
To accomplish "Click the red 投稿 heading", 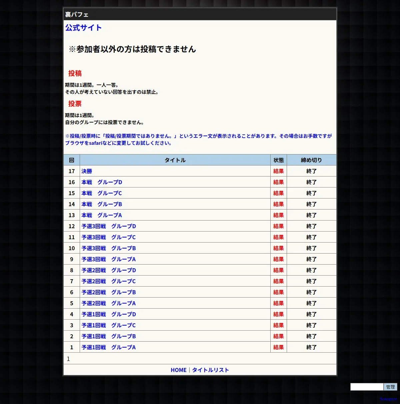I will pyautogui.click(x=75, y=73).
